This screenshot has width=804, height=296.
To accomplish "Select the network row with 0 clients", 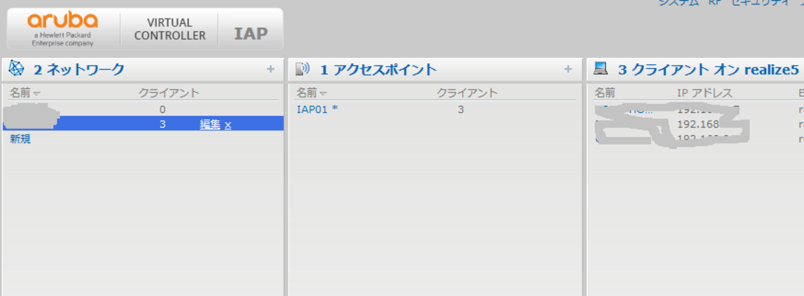I will (143, 109).
